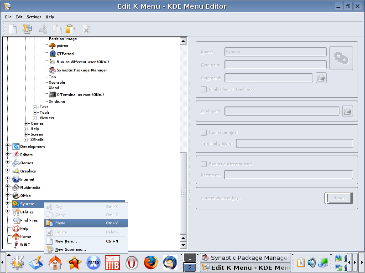
Task: Toggle Run as a different user
Action: (x=204, y=164)
